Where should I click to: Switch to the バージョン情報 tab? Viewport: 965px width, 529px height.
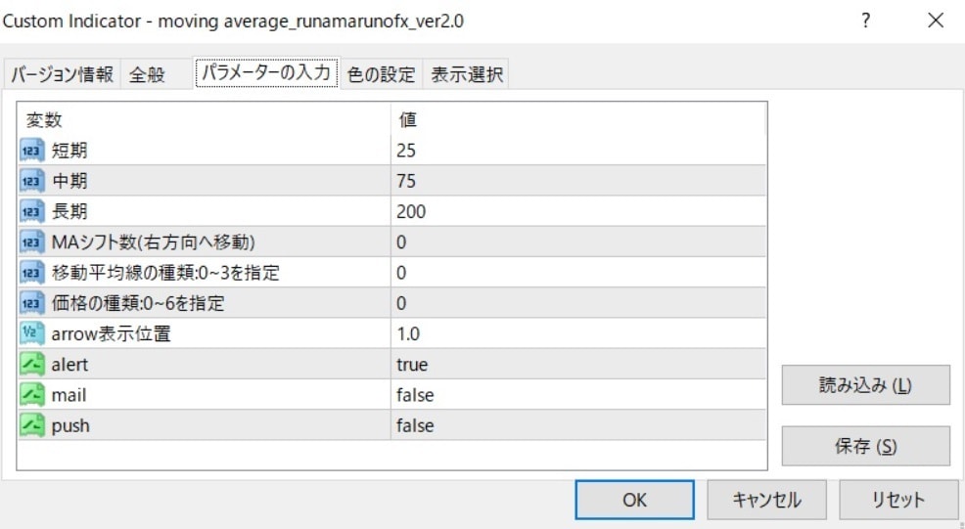[x=63, y=74]
